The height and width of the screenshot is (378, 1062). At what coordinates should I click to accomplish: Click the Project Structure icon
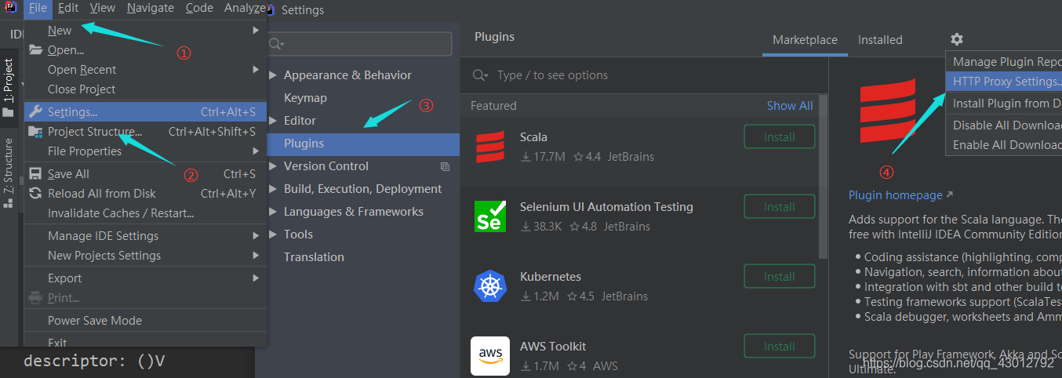pos(35,132)
